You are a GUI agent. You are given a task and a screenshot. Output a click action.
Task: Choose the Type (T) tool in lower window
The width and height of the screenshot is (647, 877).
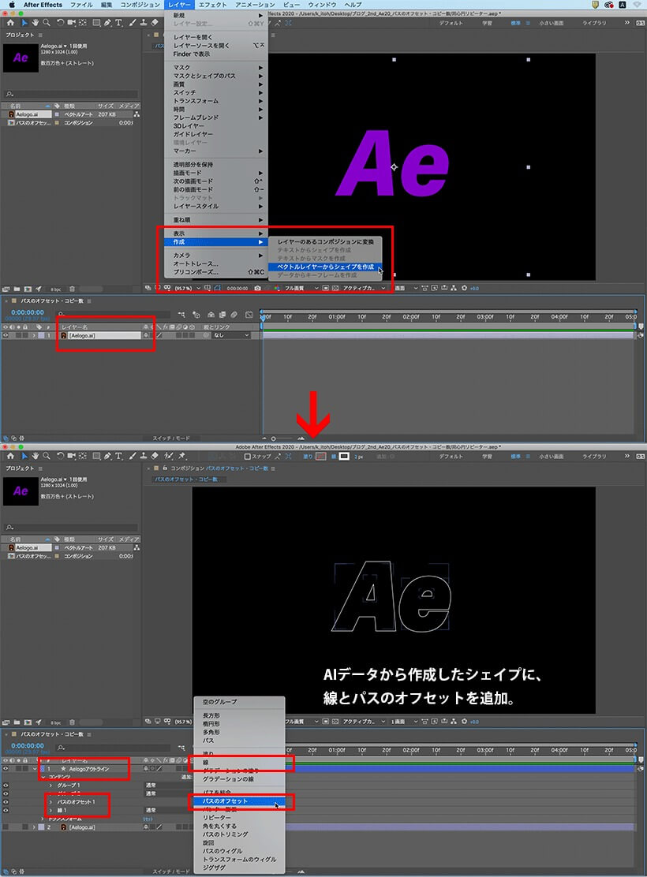pos(118,457)
